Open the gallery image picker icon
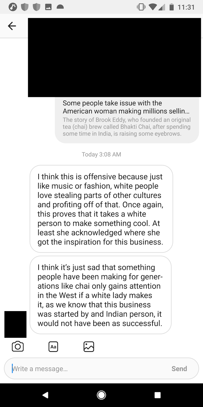The height and width of the screenshot is (407, 203). pyautogui.click(x=89, y=346)
